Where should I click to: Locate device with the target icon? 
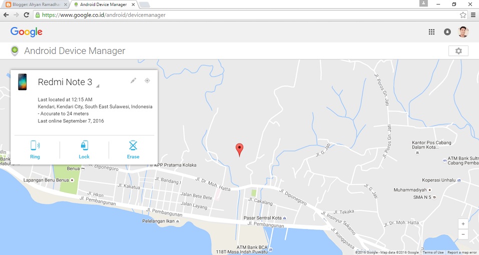(x=147, y=80)
